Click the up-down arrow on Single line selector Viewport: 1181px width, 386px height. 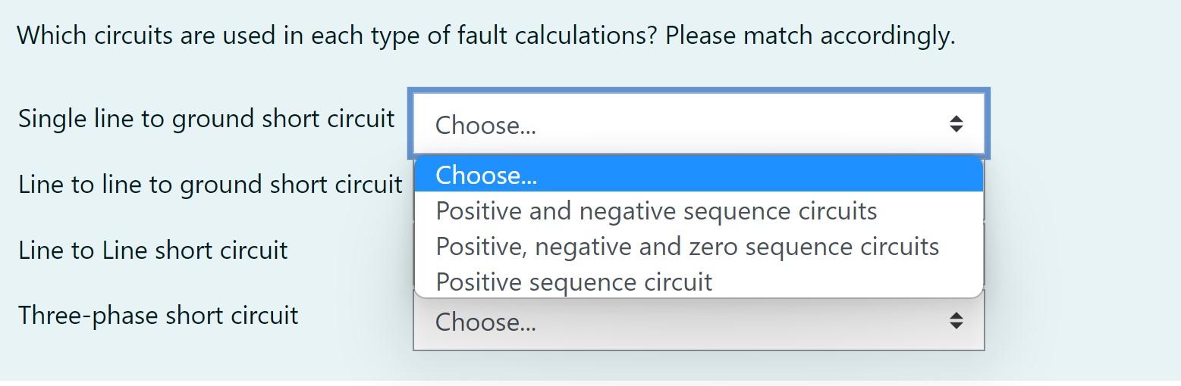956,124
